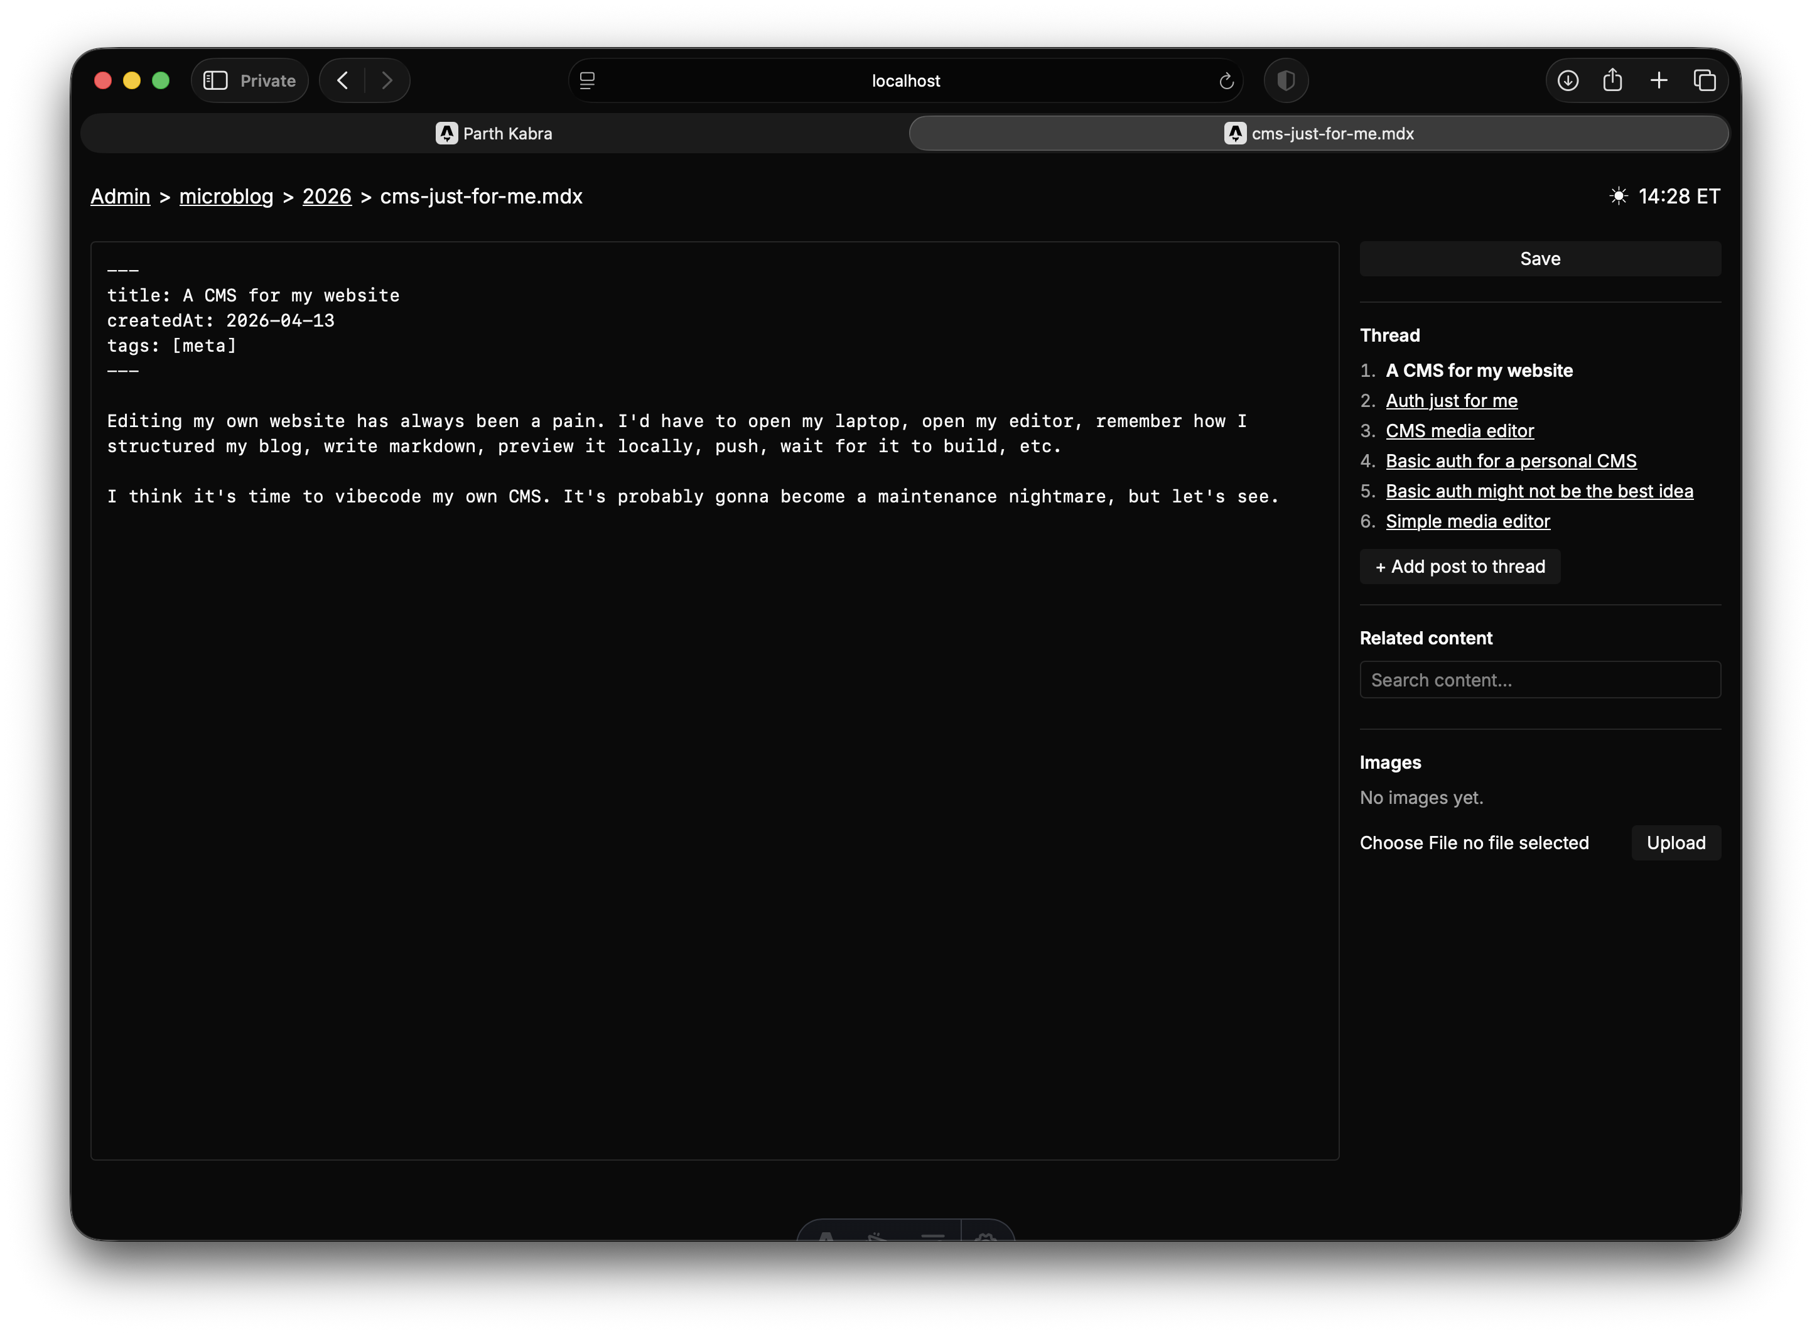Add a new post to the thread
Viewport: 1812px width, 1334px height.
coord(1459,566)
